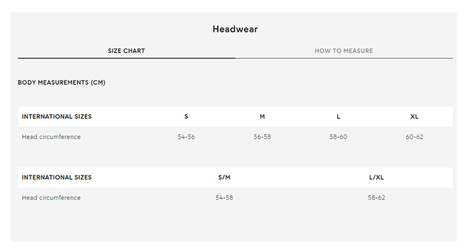This screenshot has height=252, width=468.
Task: Click the L size column header
Action: point(338,116)
